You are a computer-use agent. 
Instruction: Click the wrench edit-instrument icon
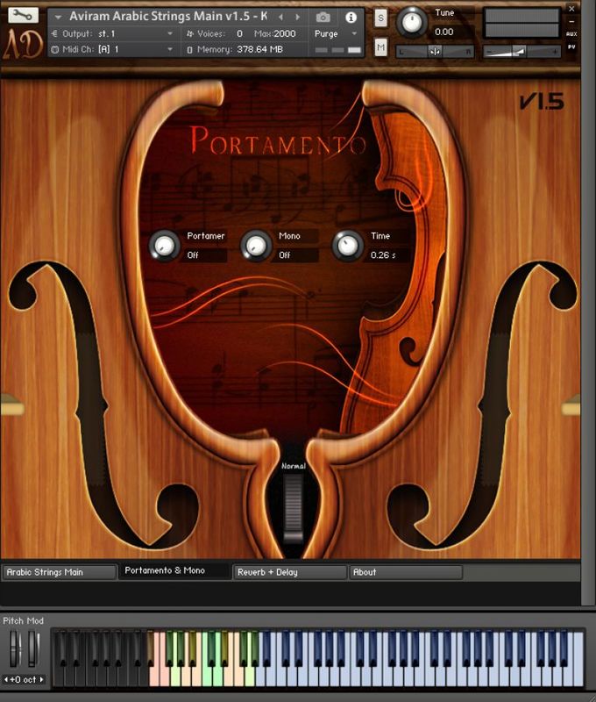click(x=23, y=15)
